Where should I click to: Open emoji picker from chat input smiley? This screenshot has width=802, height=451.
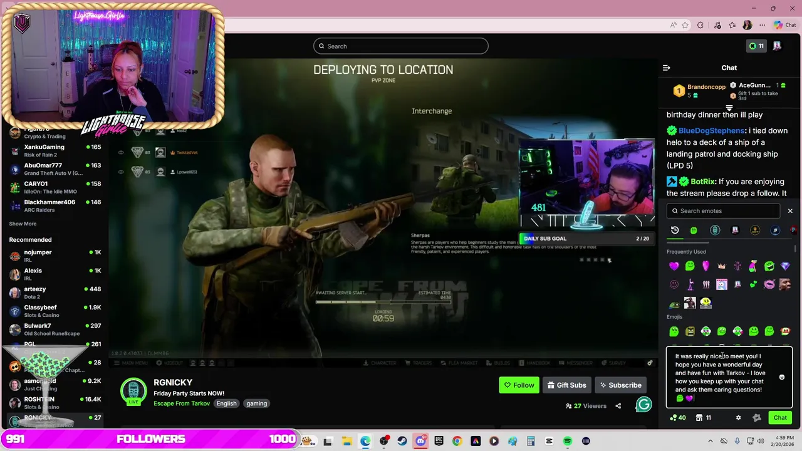point(782,377)
